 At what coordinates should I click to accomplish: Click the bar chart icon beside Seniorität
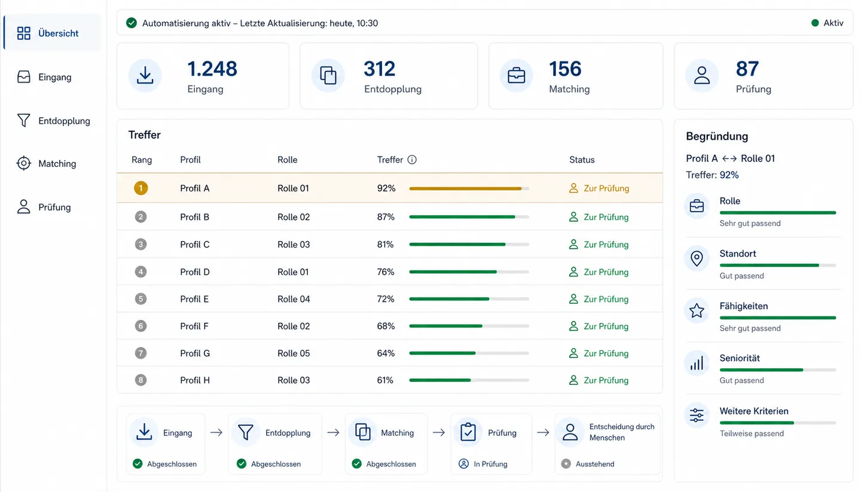[x=697, y=363]
